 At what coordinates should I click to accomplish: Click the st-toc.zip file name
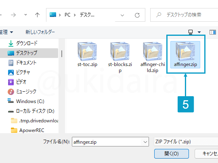click(87, 64)
